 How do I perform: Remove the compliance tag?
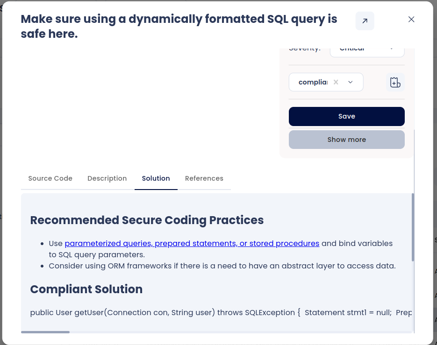pyautogui.click(x=336, y=82)
